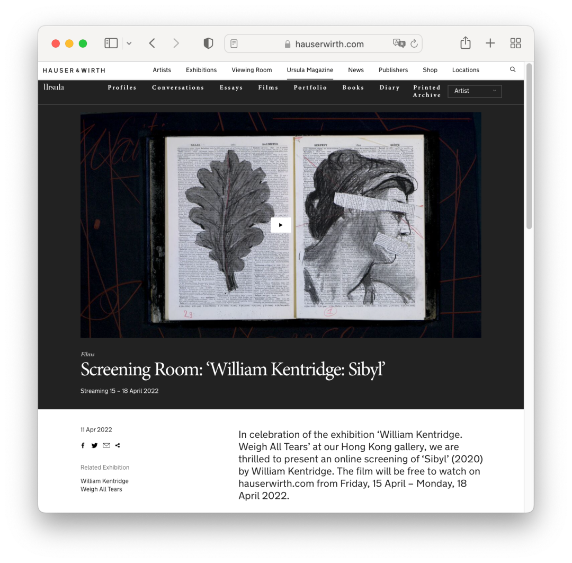Open Ursula Diary section

(389, 87)
